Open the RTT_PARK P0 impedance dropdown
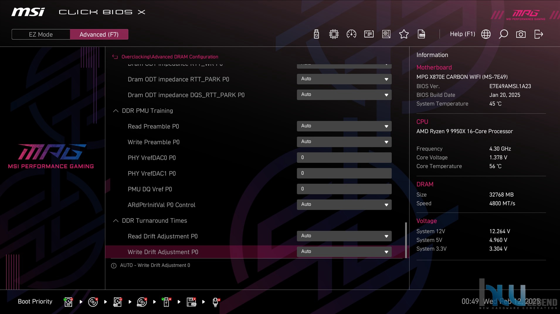 point(344,79)
